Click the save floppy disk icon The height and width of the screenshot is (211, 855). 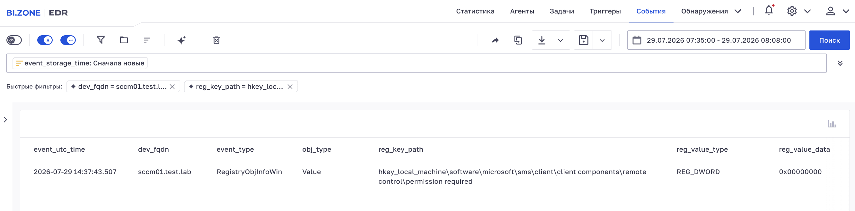pyautogui.click(x=584, y=40)
